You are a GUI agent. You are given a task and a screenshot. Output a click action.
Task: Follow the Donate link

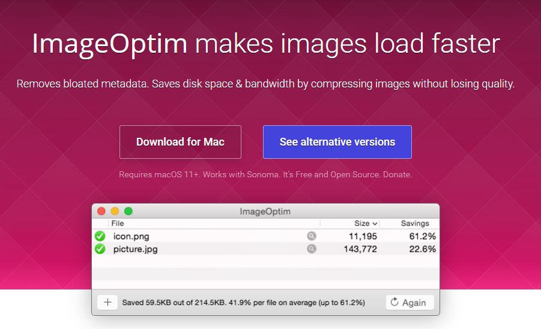[397, 174]
